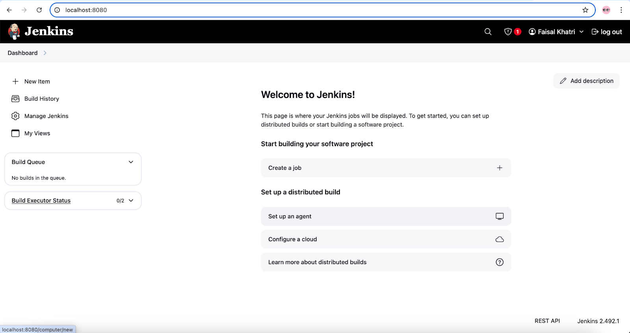Image resolution: width=630 pixels, height=333 pixels.
Task: Bookmark page with star icon
Action: pos(586,10)
